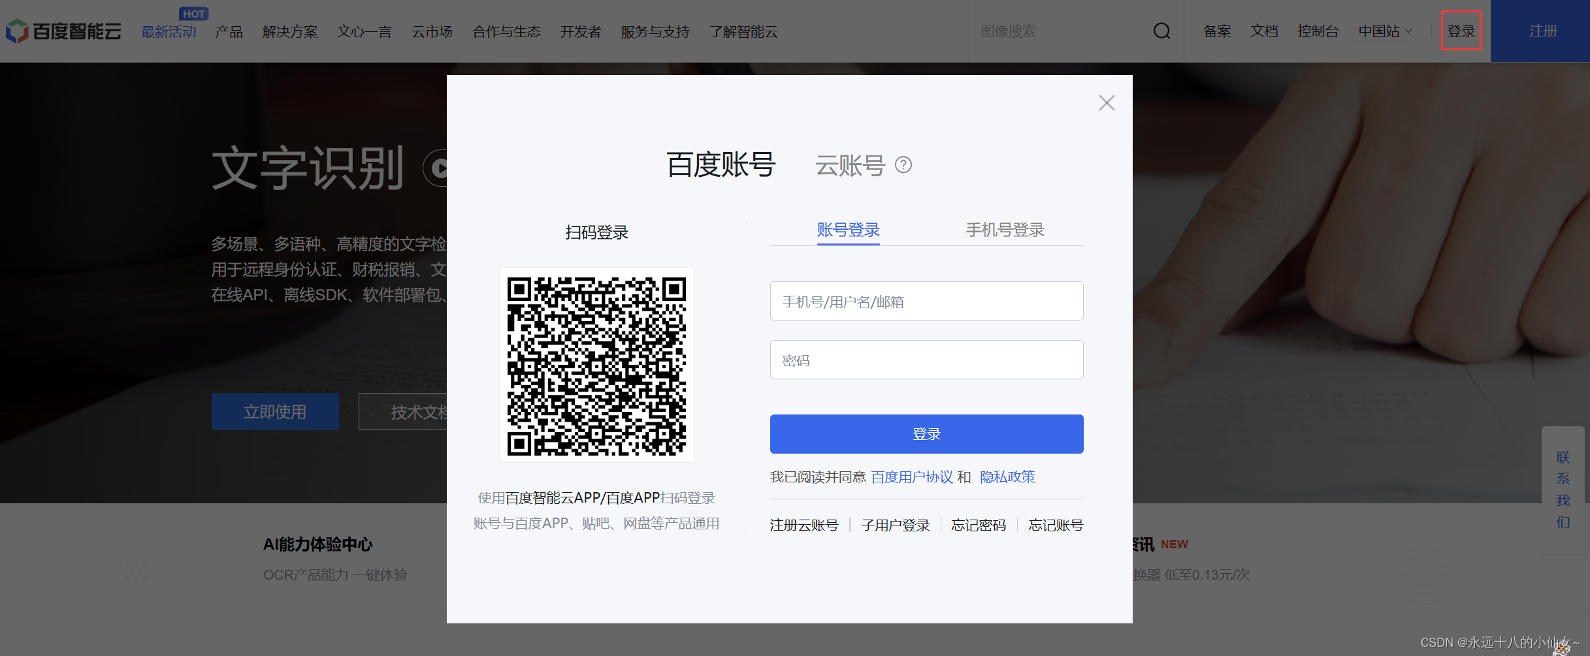Switch to the 云账号 tab
Image resolution: width=1590 pixels, height=656 pixels.
(850, 165)
